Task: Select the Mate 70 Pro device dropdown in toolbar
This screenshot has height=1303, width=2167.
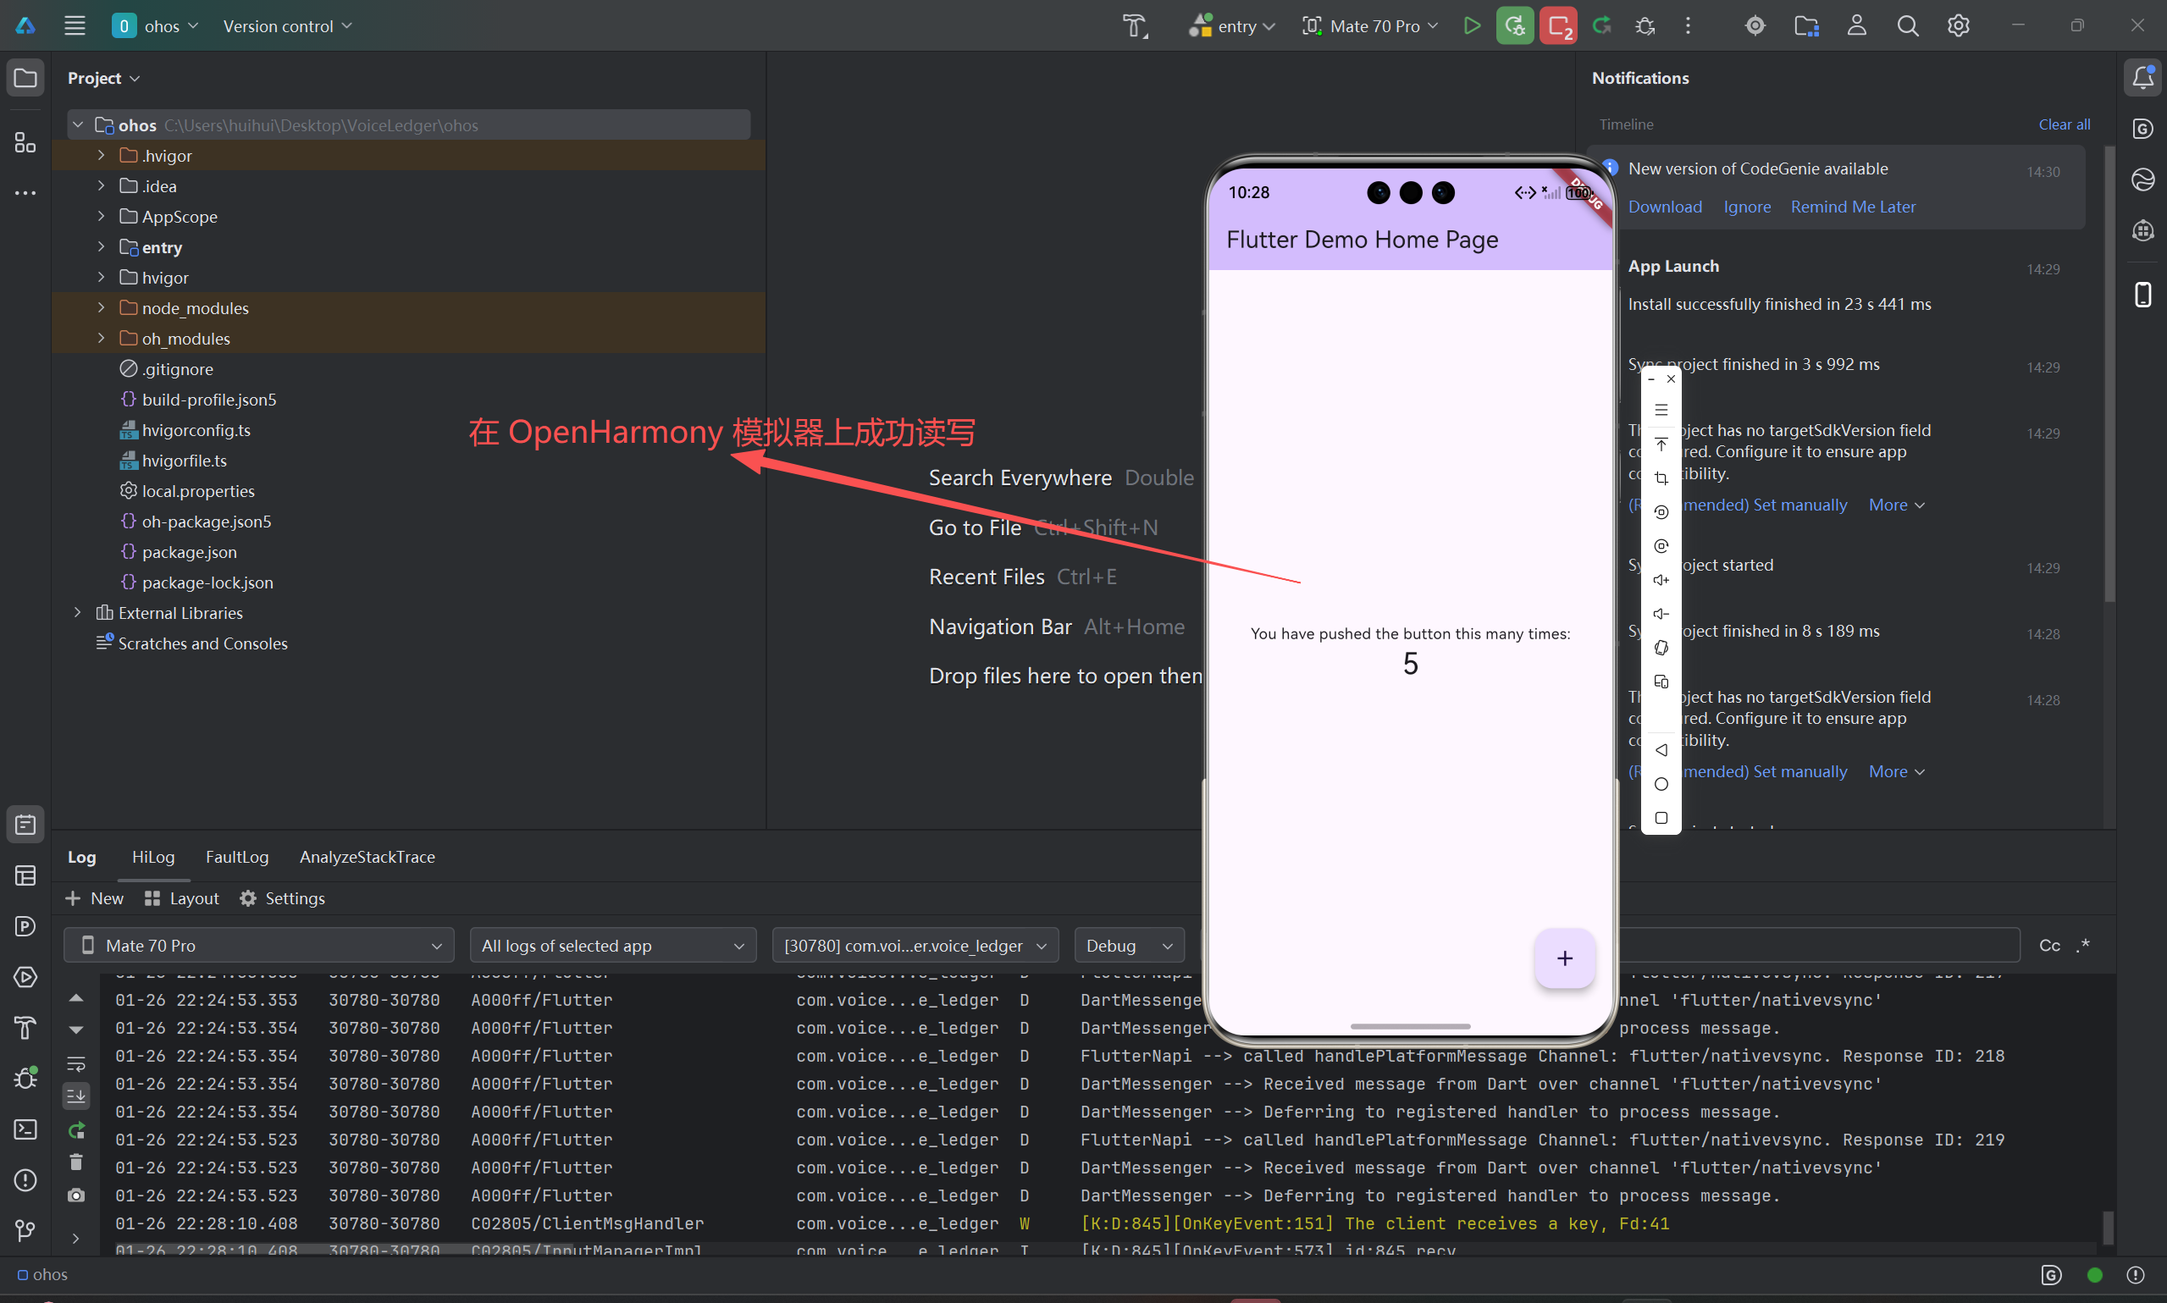Action: pyautogui.click(x=1370, y=25)
